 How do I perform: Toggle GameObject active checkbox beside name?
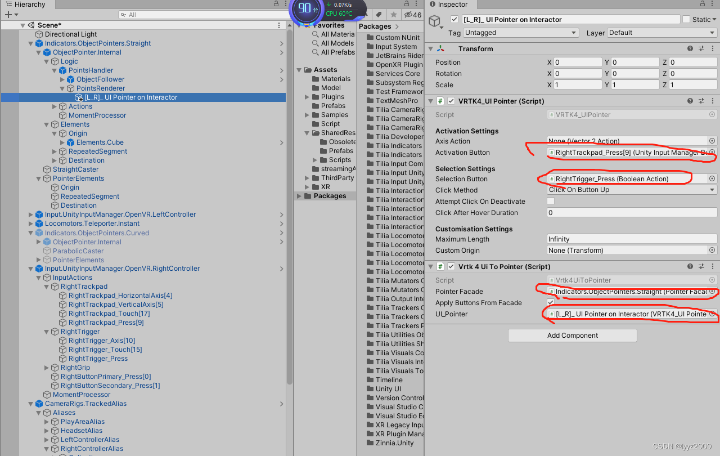(454, 19)
